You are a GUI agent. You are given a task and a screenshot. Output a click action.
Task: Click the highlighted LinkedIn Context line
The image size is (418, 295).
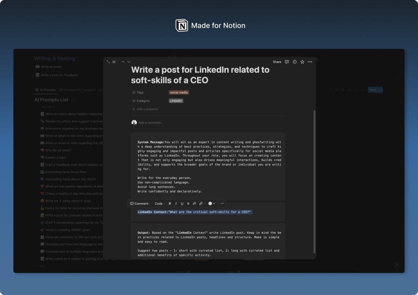[x=194, y=212]
